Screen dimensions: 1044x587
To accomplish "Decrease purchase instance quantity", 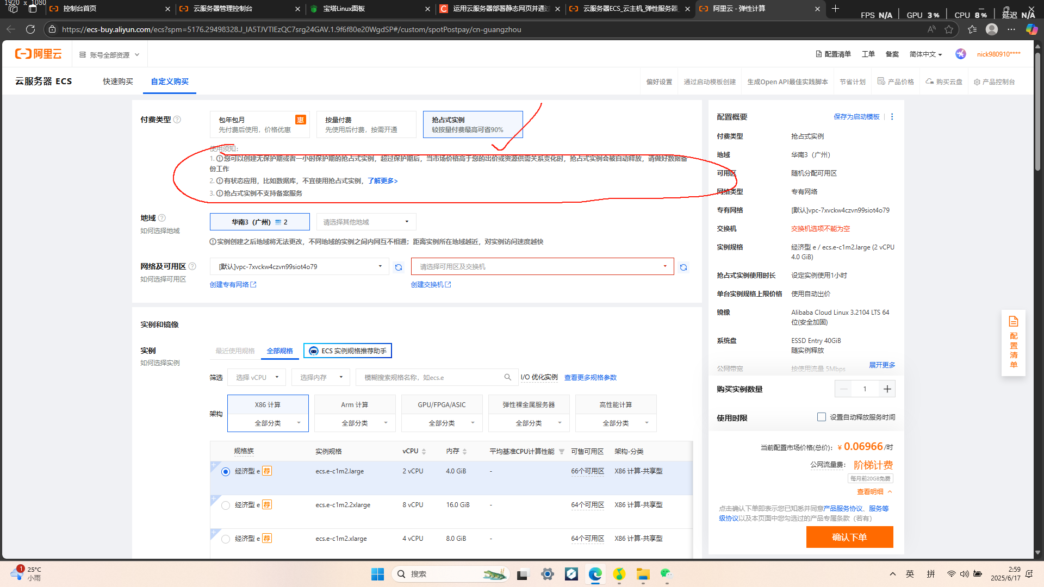I will pos(844,389).
